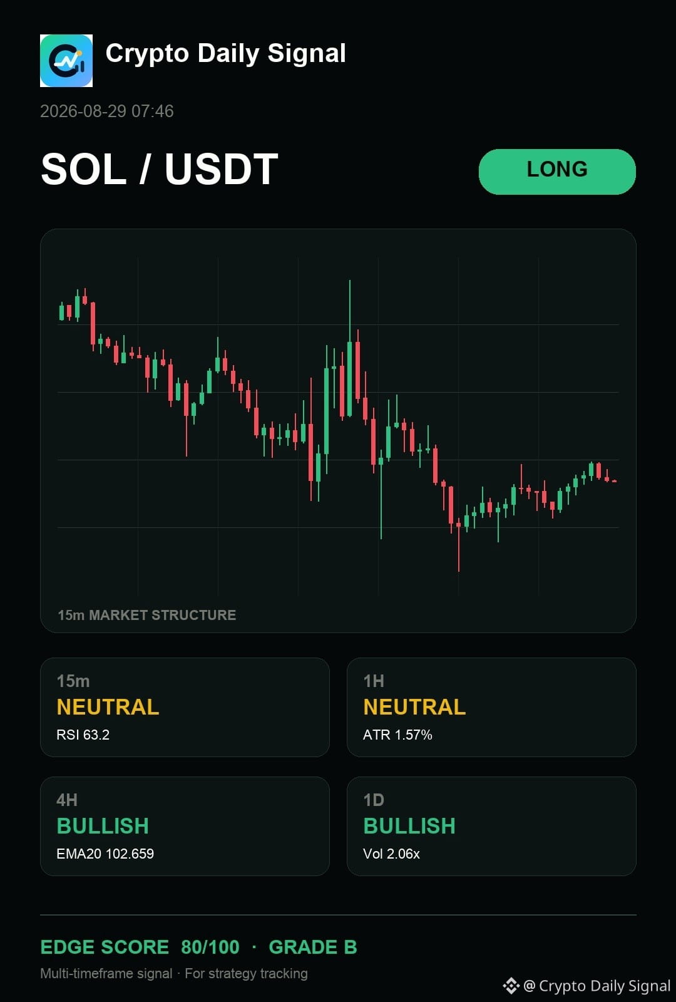Open the 15m NEUTRAL timeframe card
This screenshot has width=676, height=1002.
(185, 707)
